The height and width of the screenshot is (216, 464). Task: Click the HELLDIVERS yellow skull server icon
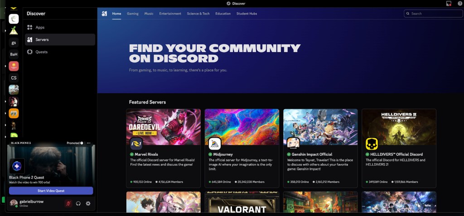pyautogui.click(x=372, y=144)
